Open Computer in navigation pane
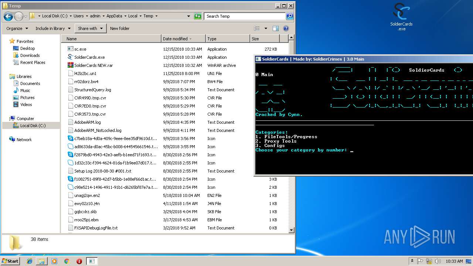 coord(25,119)
